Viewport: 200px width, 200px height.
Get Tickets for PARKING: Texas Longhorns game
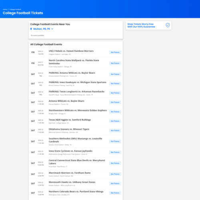click(115, 93)
